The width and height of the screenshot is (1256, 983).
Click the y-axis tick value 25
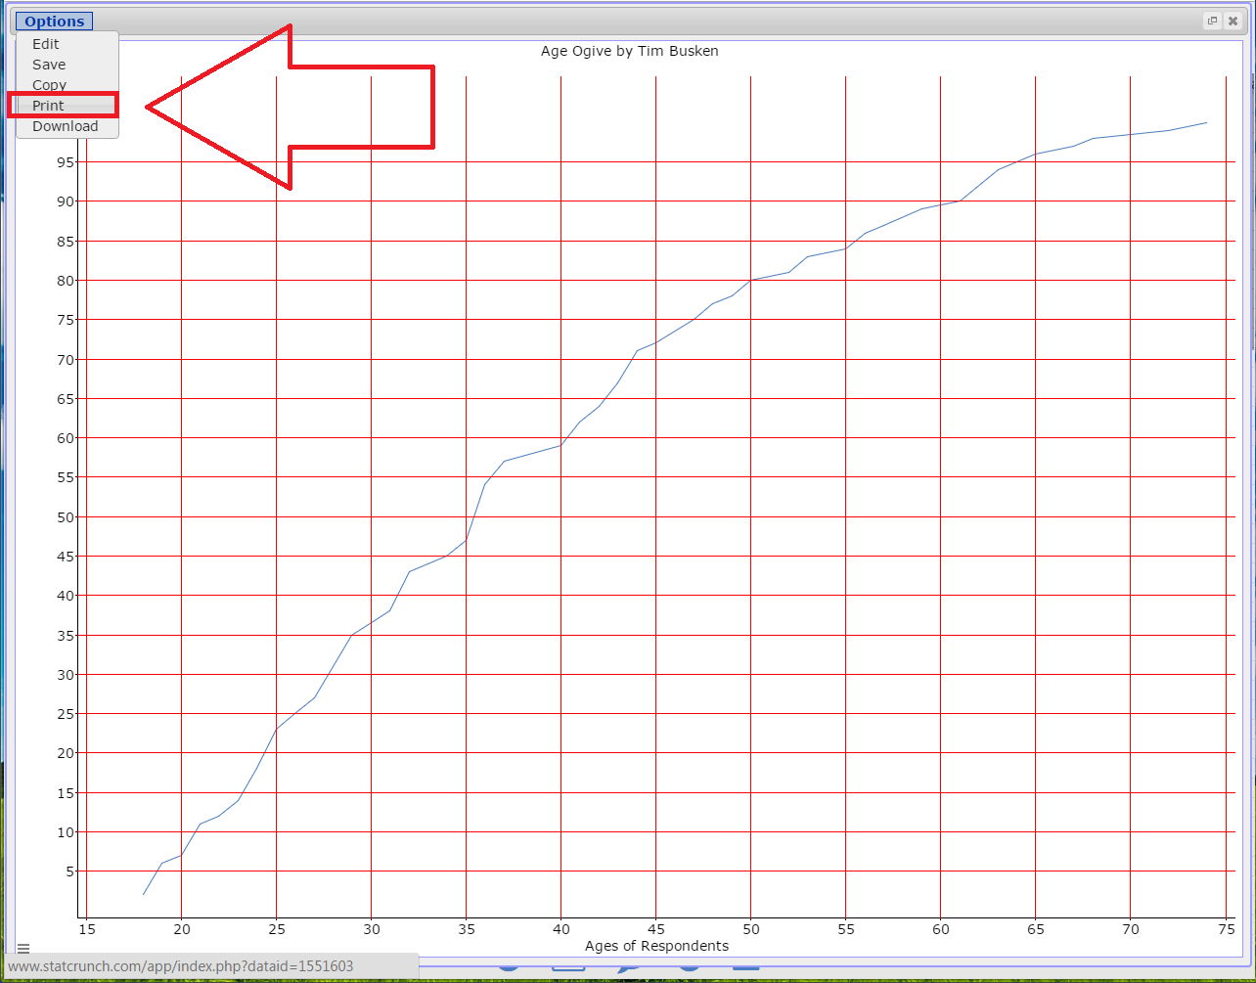pos(67,713)
